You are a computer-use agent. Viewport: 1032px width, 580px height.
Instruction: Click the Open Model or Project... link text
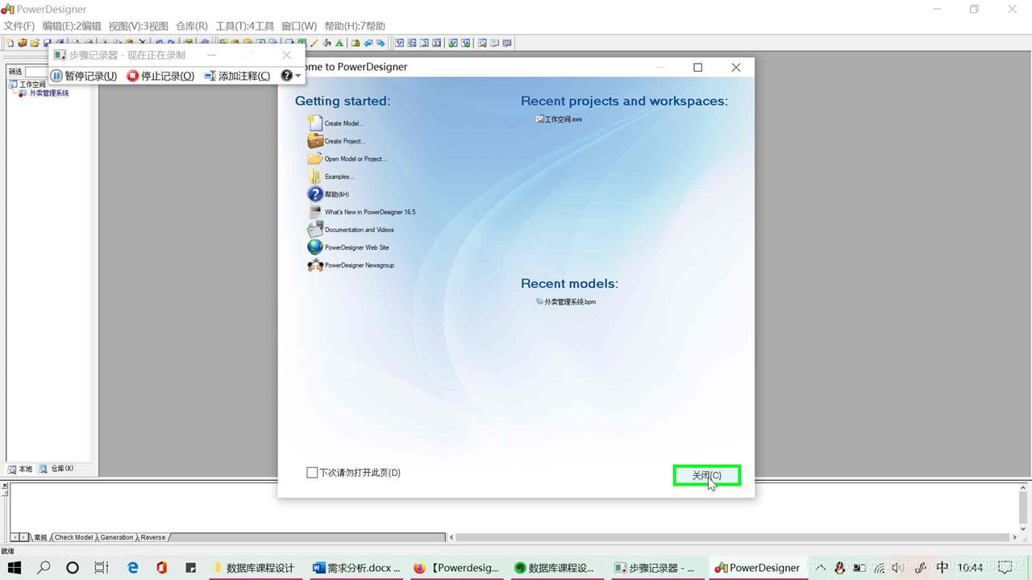pos(356,159)
